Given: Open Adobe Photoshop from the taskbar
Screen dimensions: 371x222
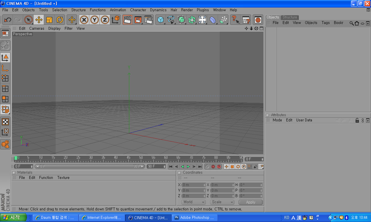Looking at the screenshot, I should (195, 218).
